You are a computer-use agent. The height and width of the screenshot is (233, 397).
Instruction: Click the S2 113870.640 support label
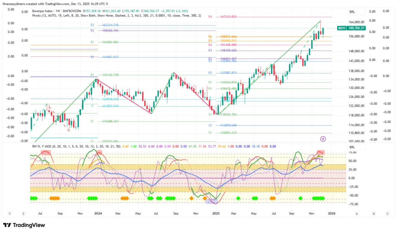pyautogui.click(x=222, y=125)
